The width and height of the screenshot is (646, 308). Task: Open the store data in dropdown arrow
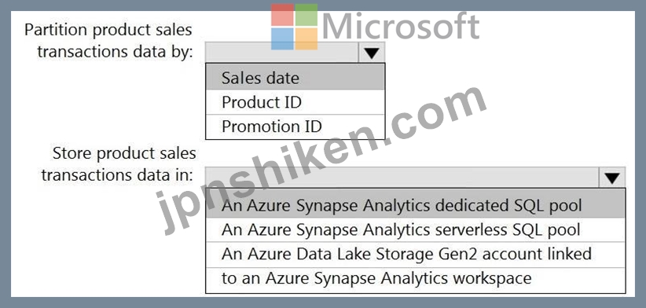pos(612,178)
